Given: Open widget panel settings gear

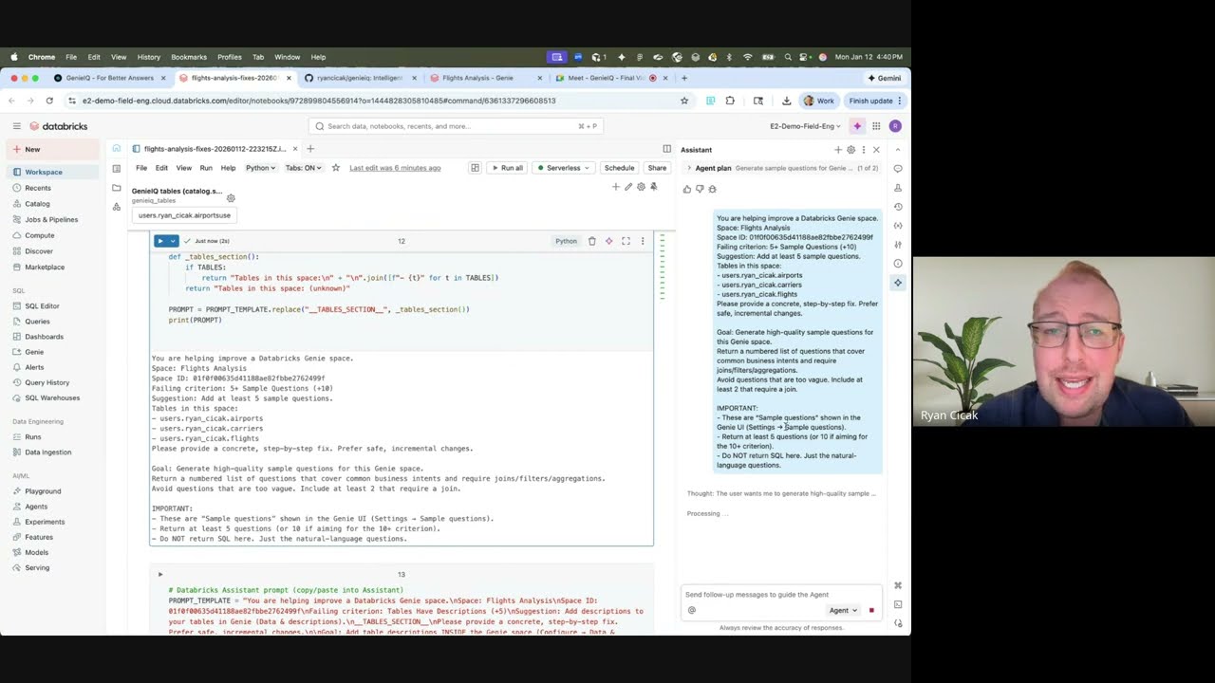Looking at the screenshot, I should click(641, 187).
